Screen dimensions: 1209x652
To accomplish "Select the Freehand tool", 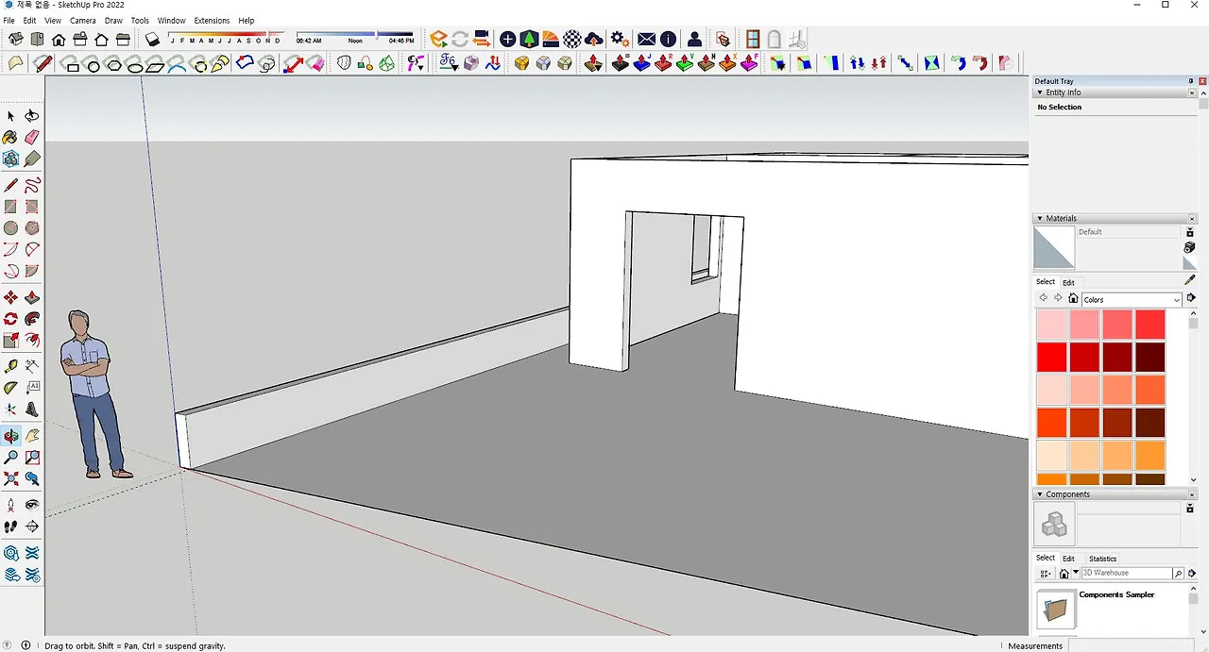I will (x=32, y=185).
